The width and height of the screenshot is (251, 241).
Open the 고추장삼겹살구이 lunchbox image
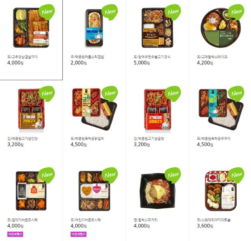pos(31,28)
